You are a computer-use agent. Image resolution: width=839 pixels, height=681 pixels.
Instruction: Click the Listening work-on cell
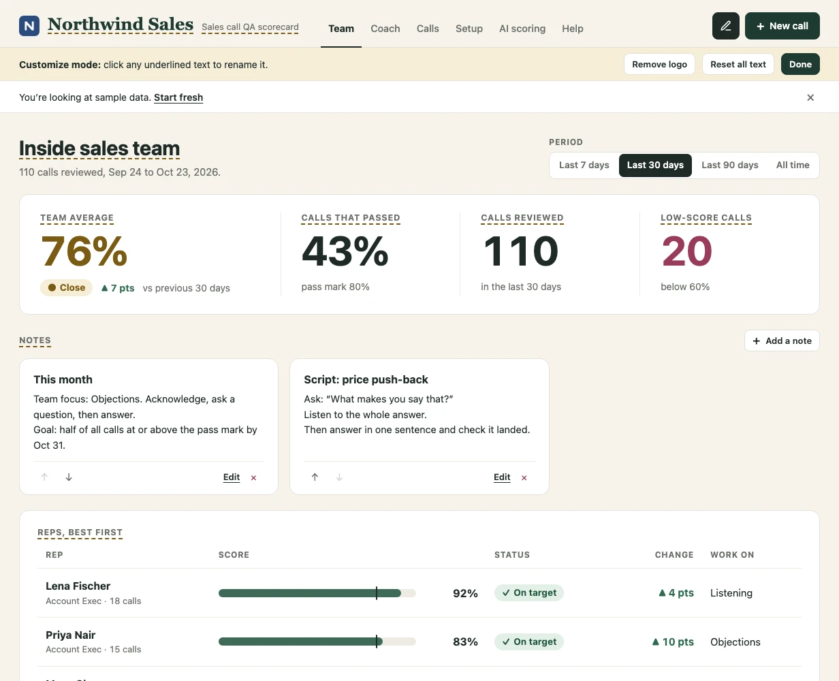[x=731, y=593]
